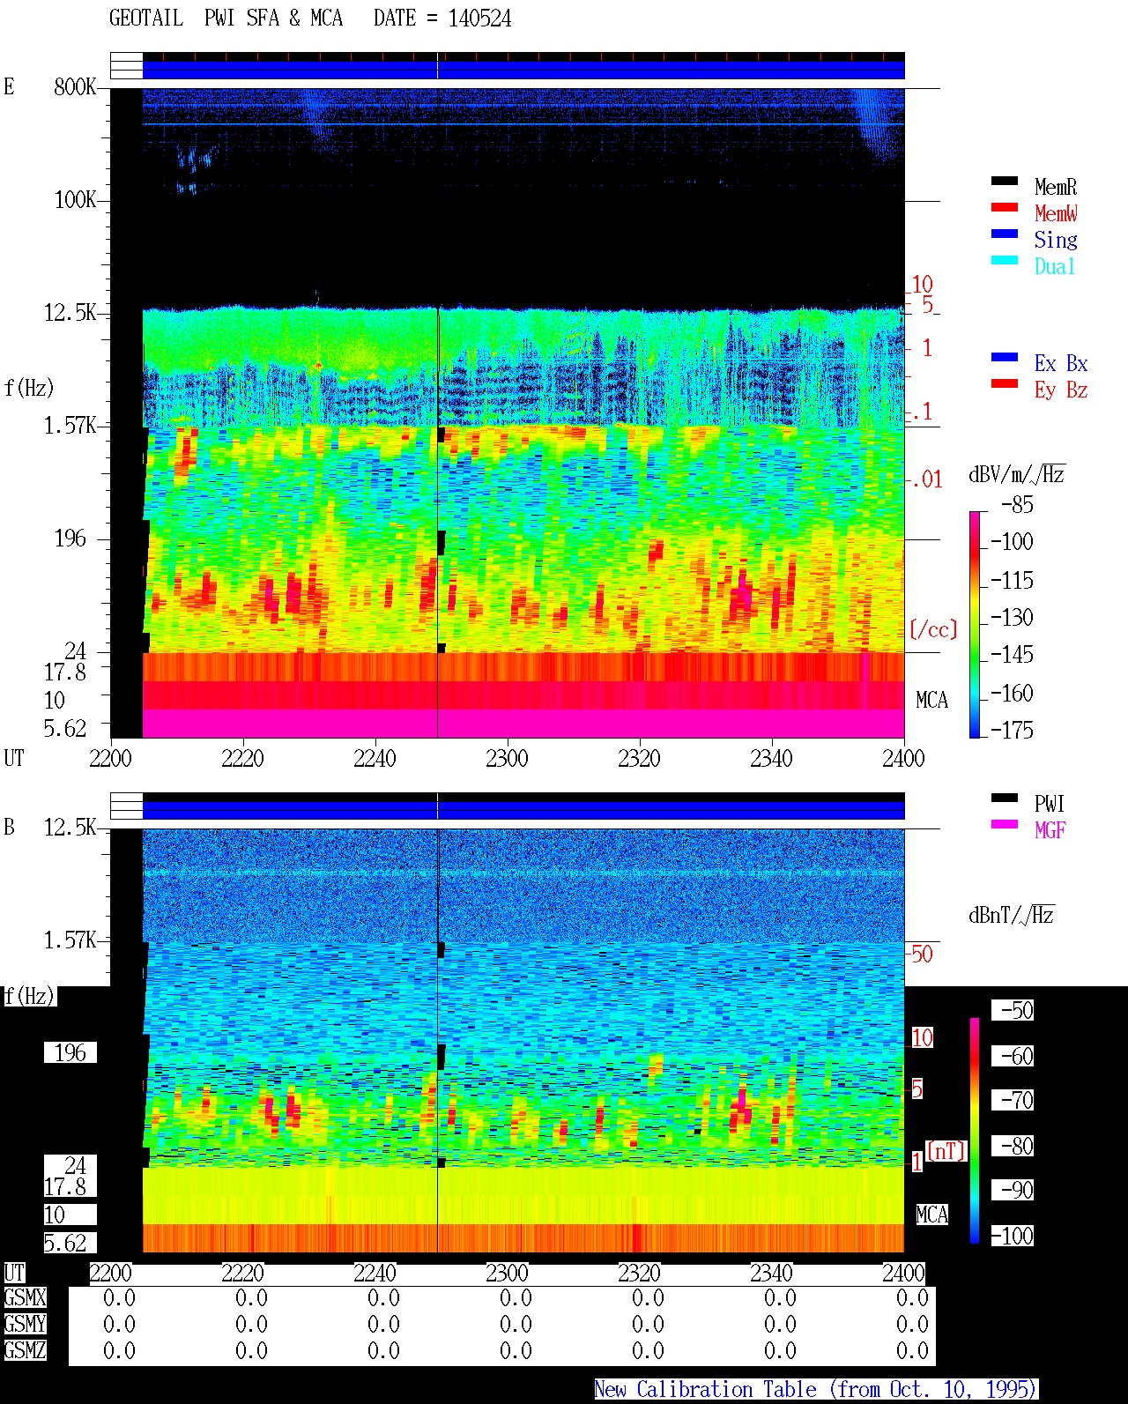Viewport: 1128px width, 1404px height.
Task: Click the f(Hz) label on the E panel
Action: (29, 387)
